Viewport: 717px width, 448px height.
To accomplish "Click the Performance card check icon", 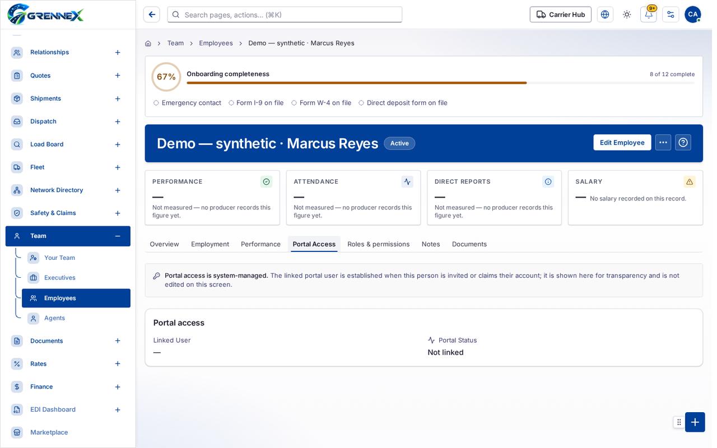I will [267, 181].
